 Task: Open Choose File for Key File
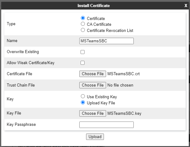[x=93, y=113]
